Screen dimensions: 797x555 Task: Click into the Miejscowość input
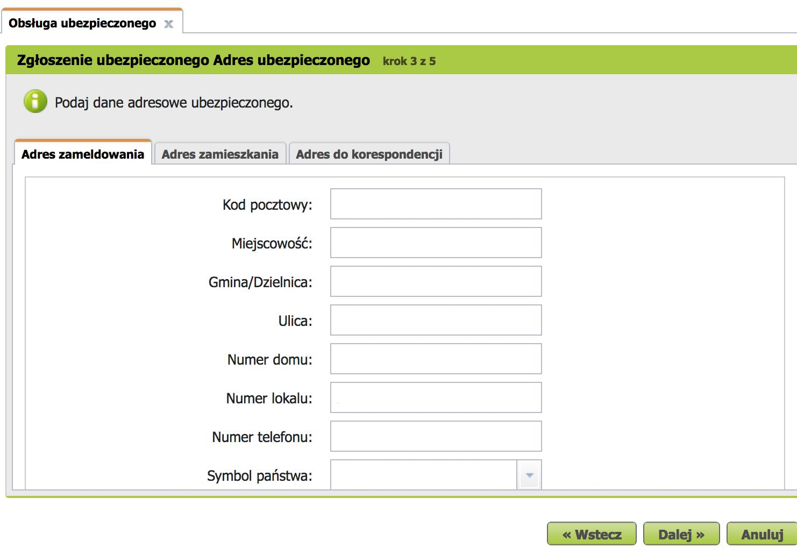436,243
